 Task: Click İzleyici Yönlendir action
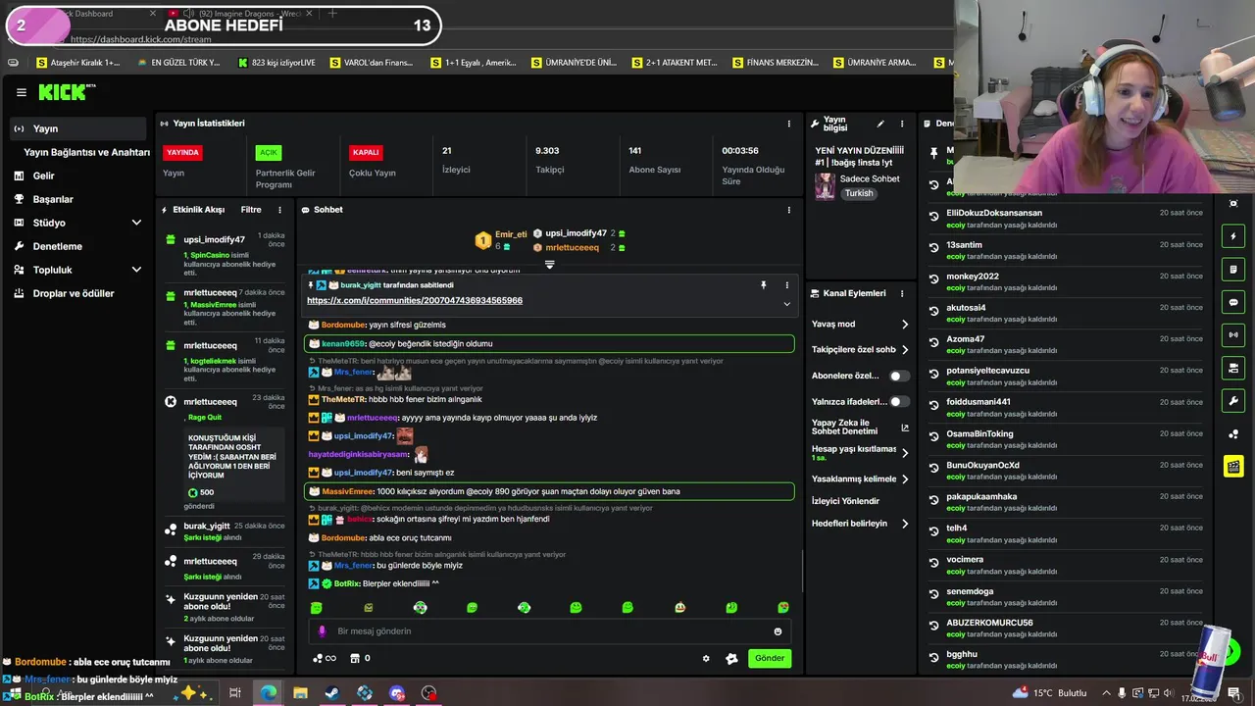pos(845,501)
